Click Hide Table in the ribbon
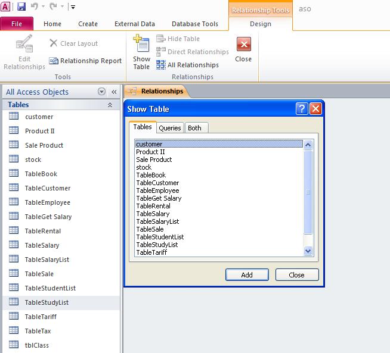 tap(178, 39)
